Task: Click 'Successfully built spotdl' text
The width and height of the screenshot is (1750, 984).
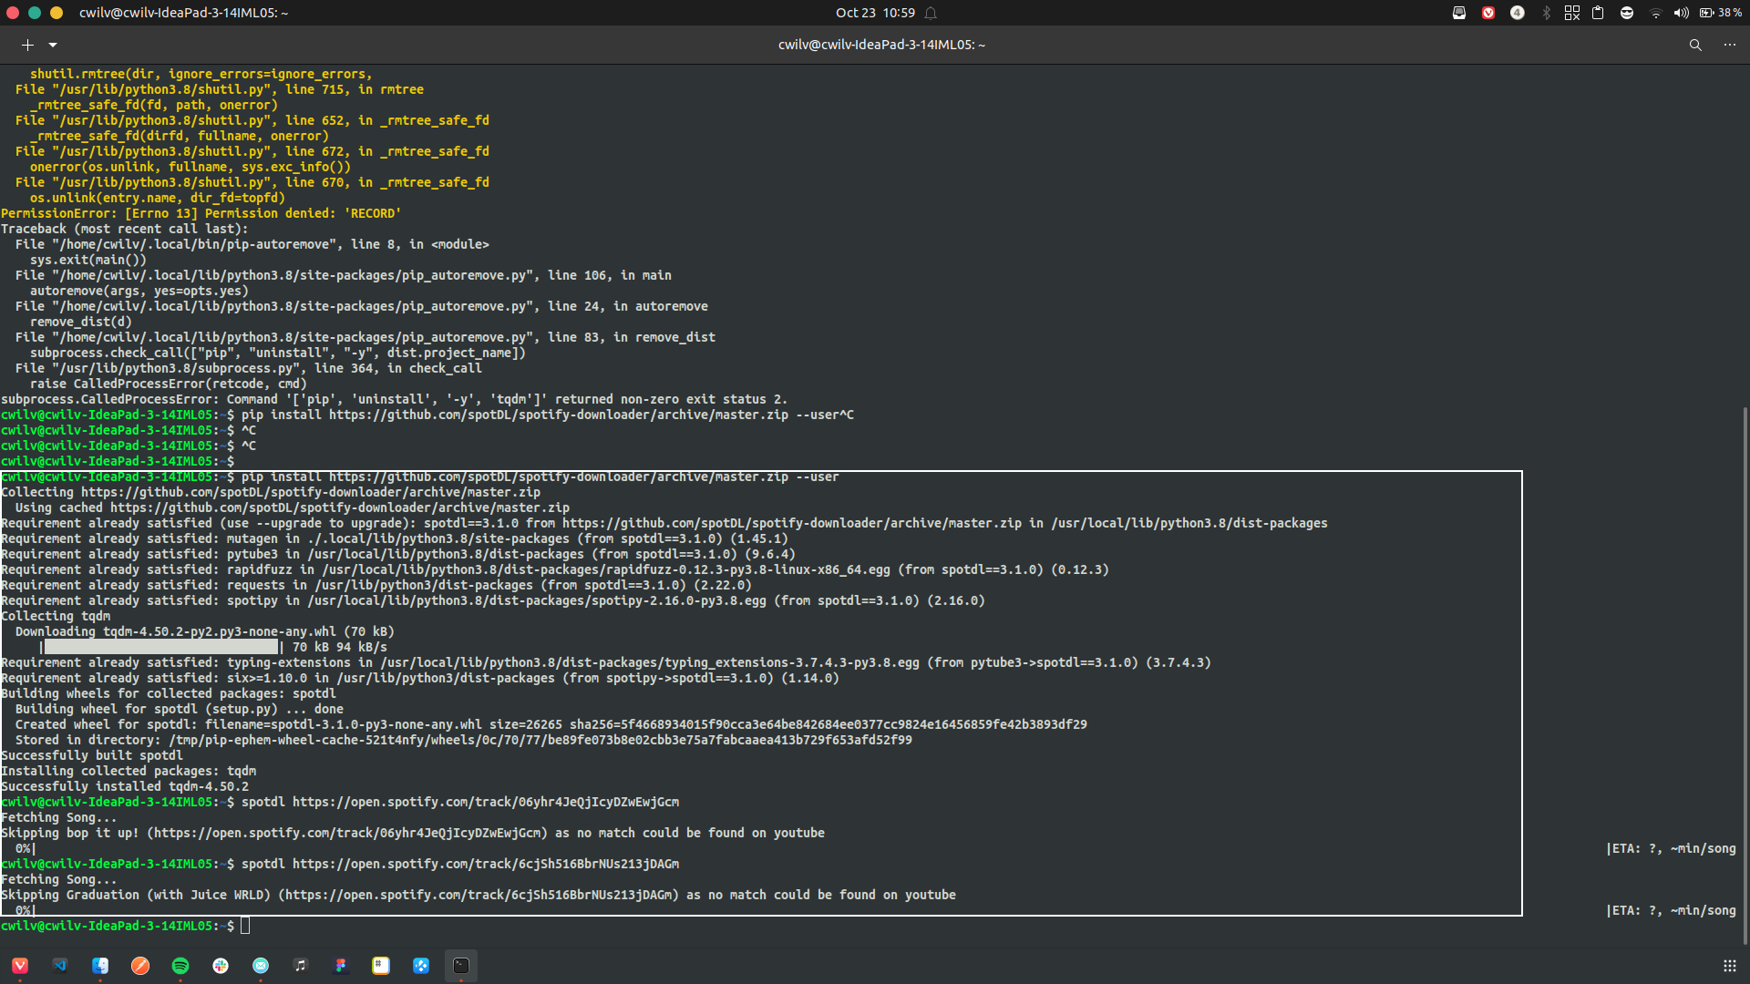Action: pyautogui.click(x=92, y=755)
